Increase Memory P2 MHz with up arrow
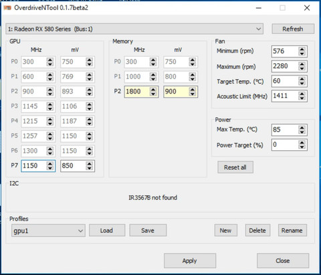This screenshot has height=275, width=321. (153, 89)
